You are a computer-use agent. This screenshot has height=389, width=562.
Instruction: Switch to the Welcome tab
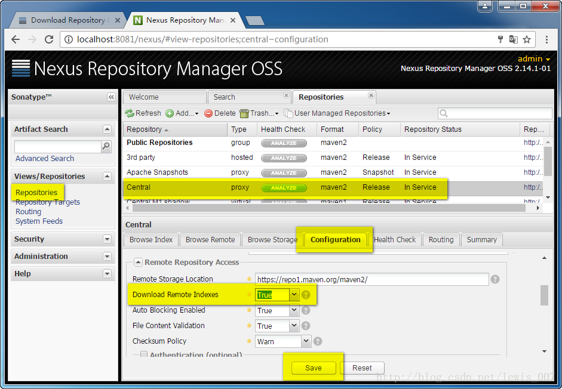(164, 97)
